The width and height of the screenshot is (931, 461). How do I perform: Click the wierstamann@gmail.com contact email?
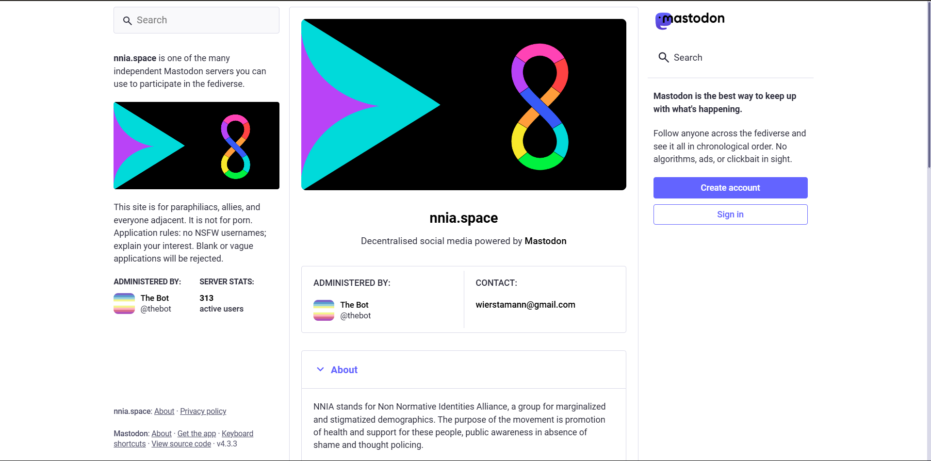coord(525,305)
